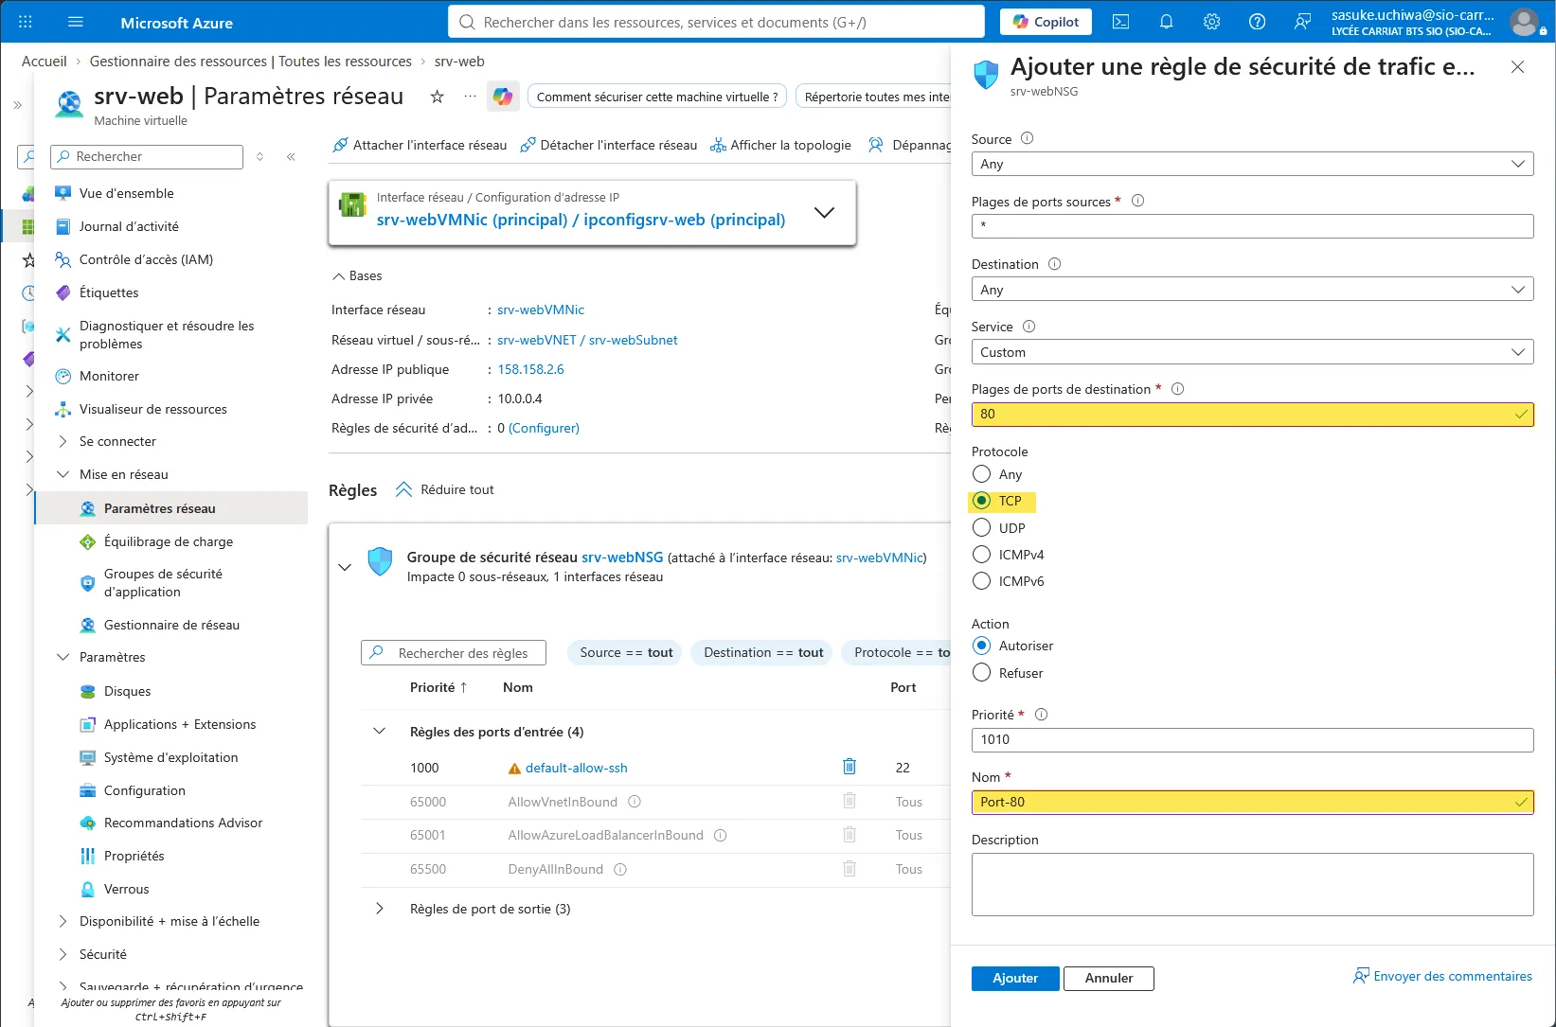This screenshot has width=1556, height=1027.
Task: Open the top bar feedback icon
Action: [1302, 22]
